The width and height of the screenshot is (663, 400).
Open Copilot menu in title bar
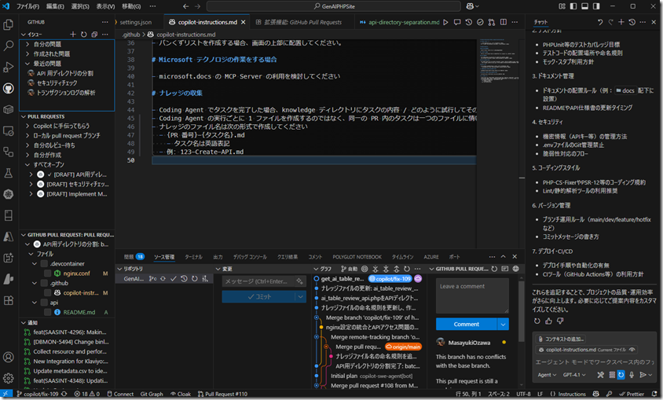tap(472, 6)
